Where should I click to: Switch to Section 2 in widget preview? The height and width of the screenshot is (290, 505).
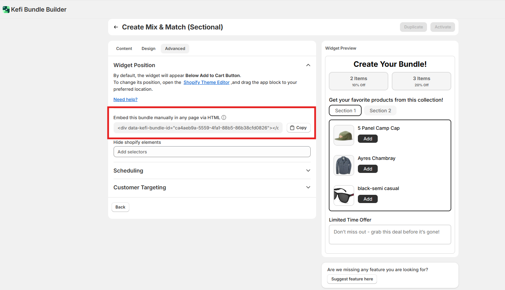[x=380, y=111]
